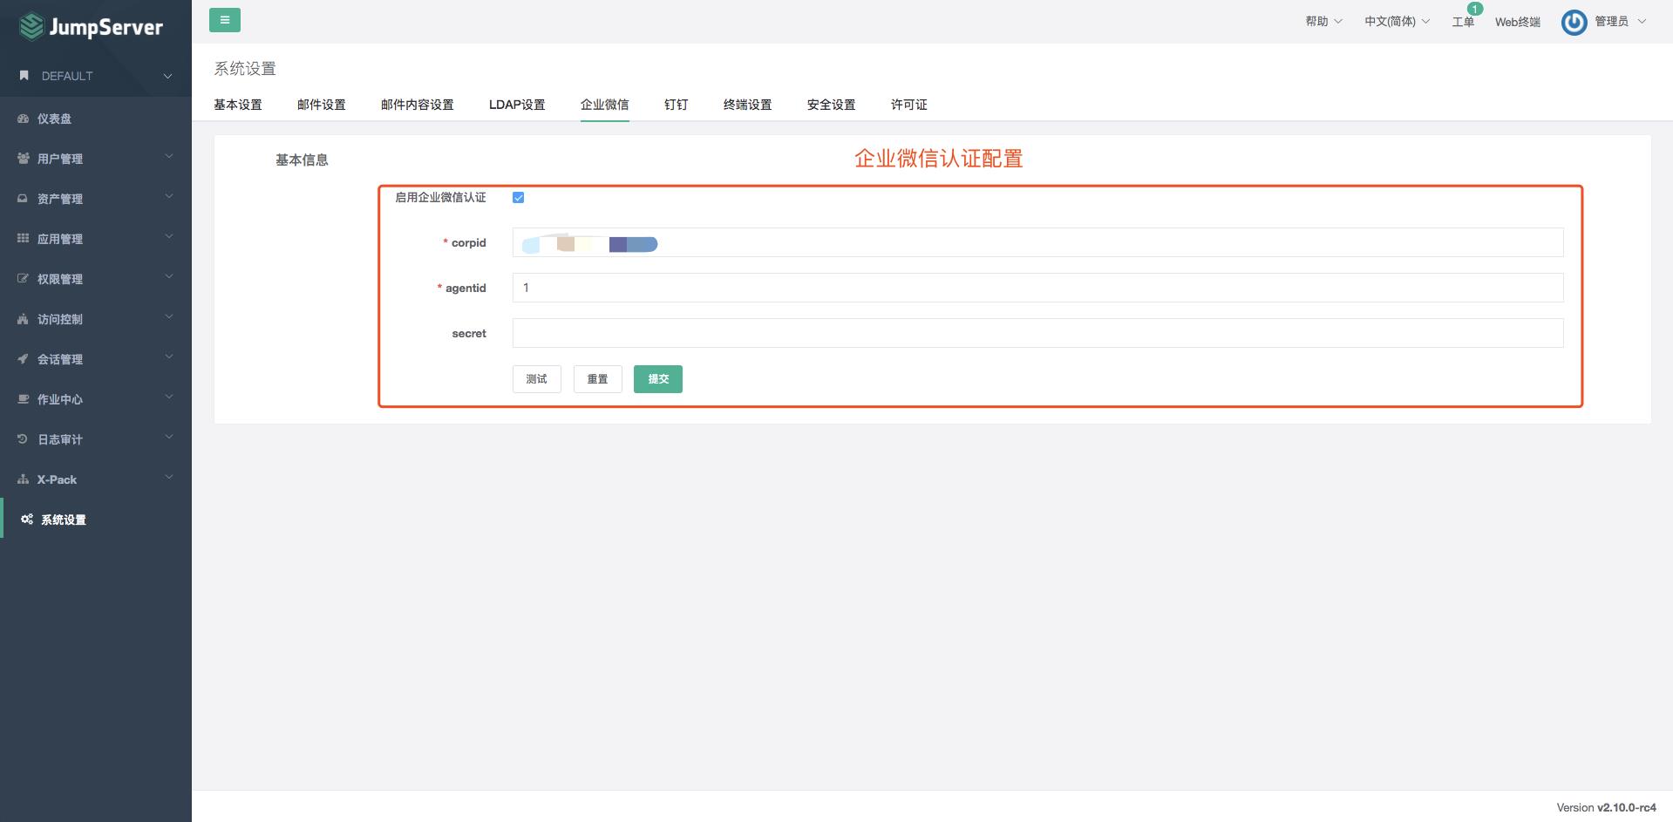This screenshot has width=1673, height=822.
Task: Focus the secret input field
Action: 1038,333
